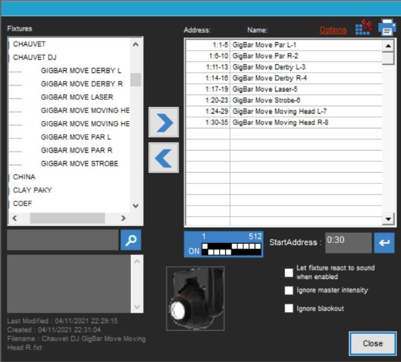Toggle Ignore master intensity checkbox
Screen dimensions: 401x362
point(289,290)
